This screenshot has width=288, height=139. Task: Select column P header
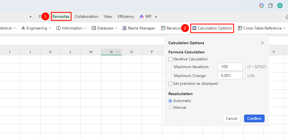pyautogui.click(x=152, y=52)
